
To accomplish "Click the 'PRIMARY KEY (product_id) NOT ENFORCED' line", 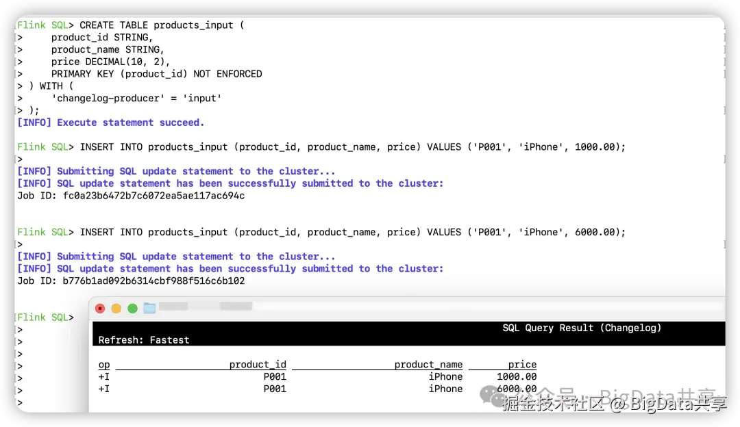I will click(157, 74).
